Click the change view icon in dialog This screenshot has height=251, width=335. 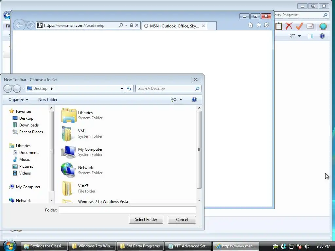tap(174, 100)
